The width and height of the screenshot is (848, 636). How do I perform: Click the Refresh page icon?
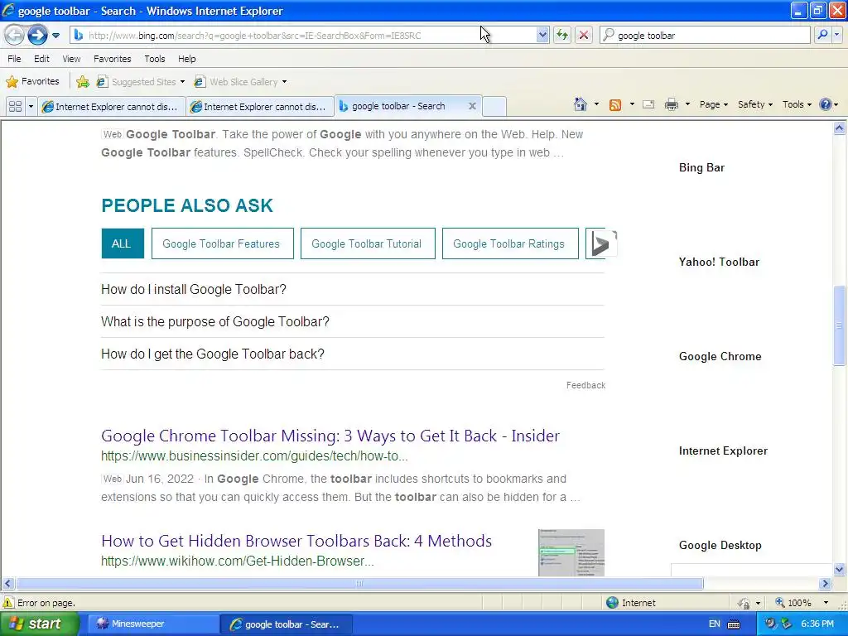[562, 36]
